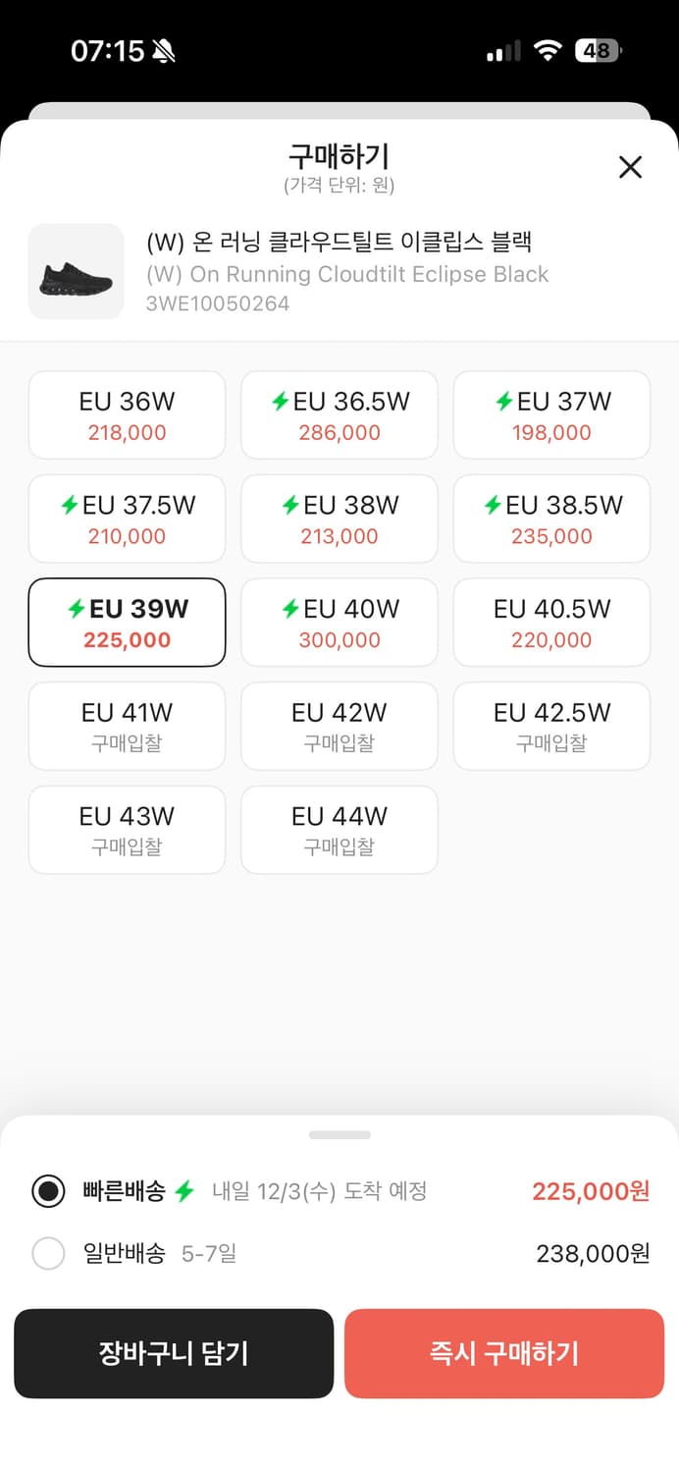Open purchase bid for EU 44W
Viewport: 679px width, 1473px height.
(x=339, y=830)
